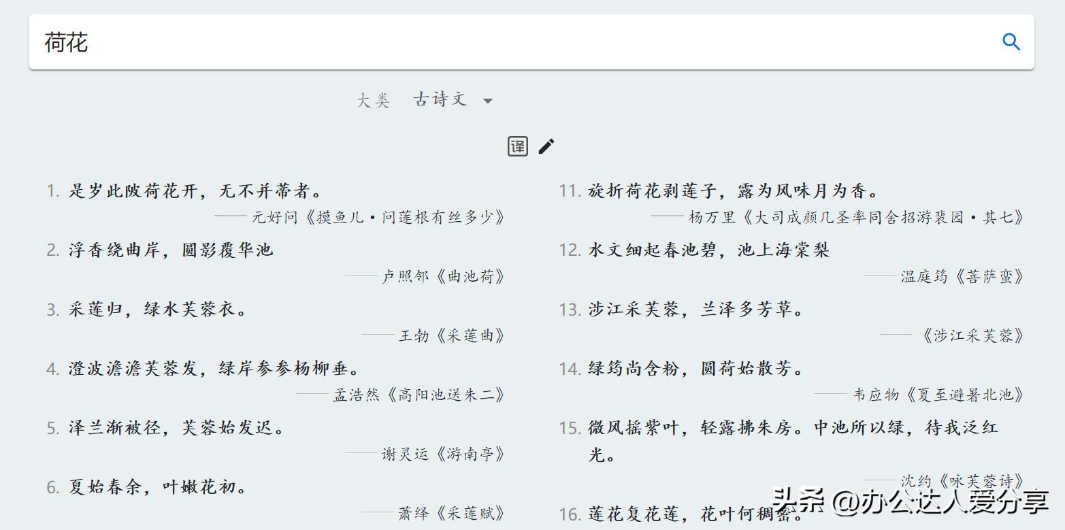Toggle the 译 translation display icon
Image resolution: width=1065 pixels, height=530 pixels.
pos(517,146)
